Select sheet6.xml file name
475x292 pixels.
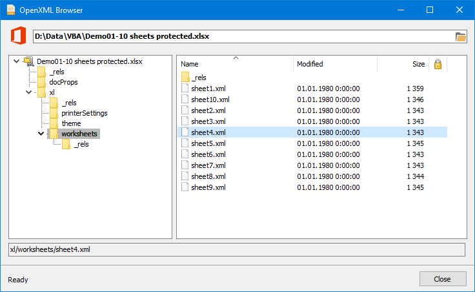click(208, 154)
